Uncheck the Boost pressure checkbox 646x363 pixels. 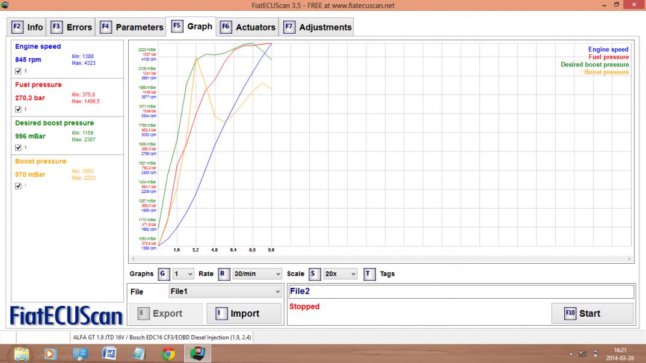tap(18, 186)
